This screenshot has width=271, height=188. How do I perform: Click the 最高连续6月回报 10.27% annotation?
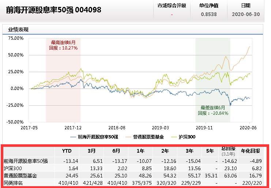point(63,45)
